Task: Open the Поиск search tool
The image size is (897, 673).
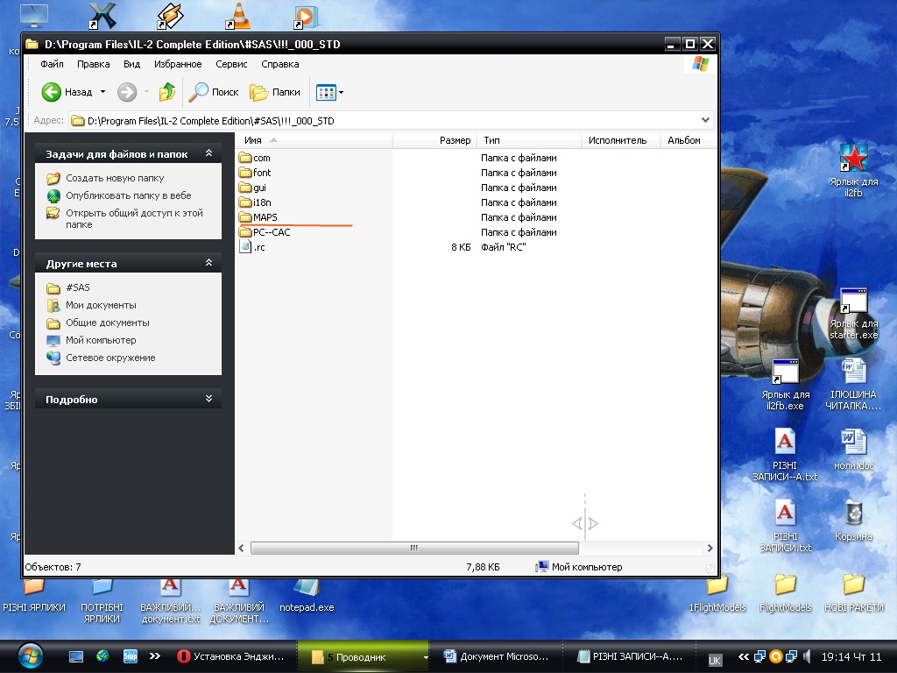Action: [214, 92]
